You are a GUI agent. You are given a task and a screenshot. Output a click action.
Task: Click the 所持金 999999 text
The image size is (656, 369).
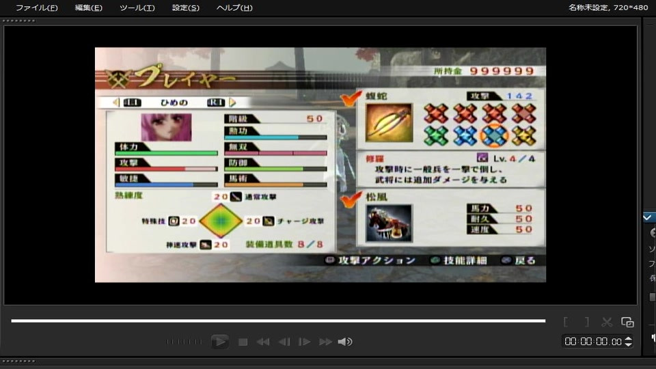(484, 70)
